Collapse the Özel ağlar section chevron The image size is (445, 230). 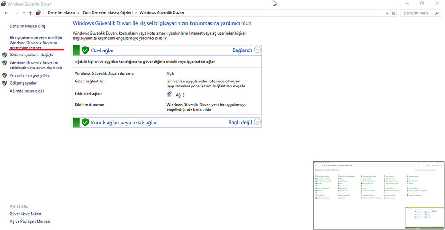point(257,50)
